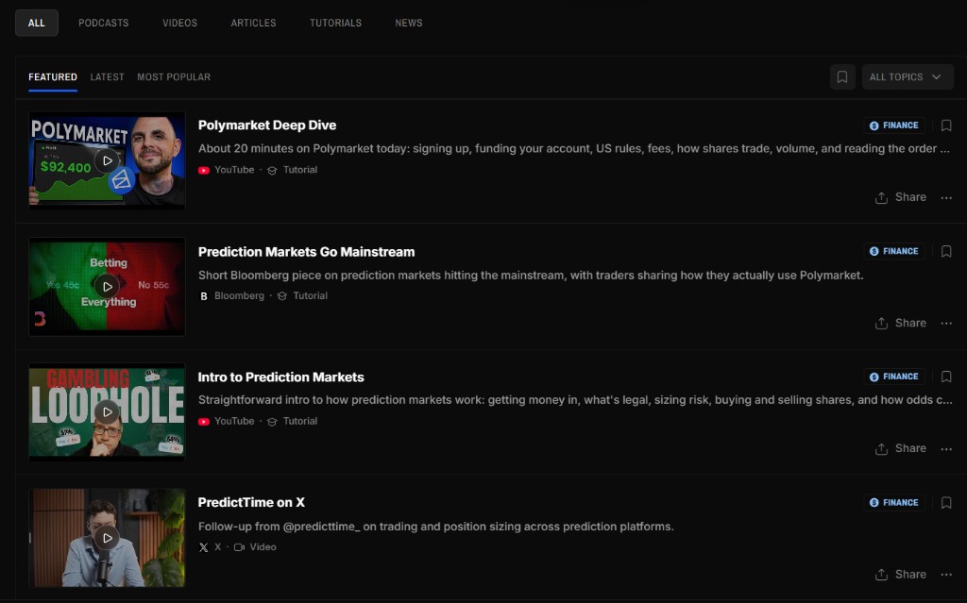This screenshot has width=967, height=603.
Task: Play the PredictTime on X video
Action: [x=108, y=538]
